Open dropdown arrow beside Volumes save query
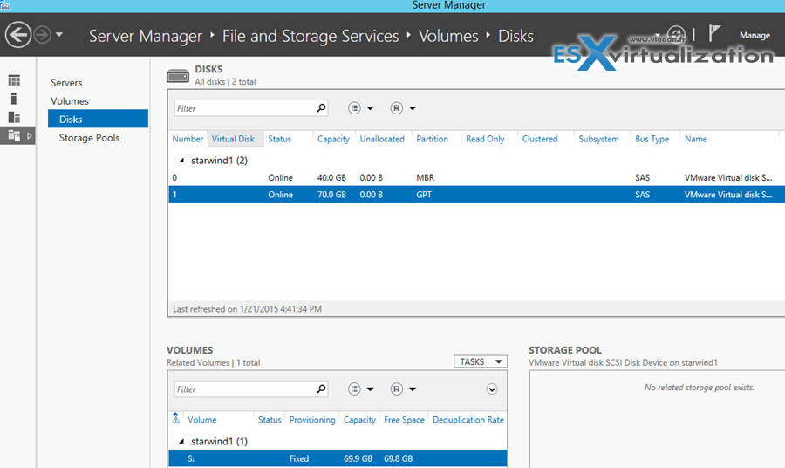The image size is (785, 468). click(413, 389)
